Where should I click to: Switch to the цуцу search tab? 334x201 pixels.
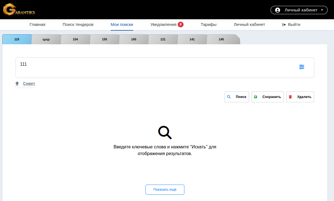[x=46, y=39]
